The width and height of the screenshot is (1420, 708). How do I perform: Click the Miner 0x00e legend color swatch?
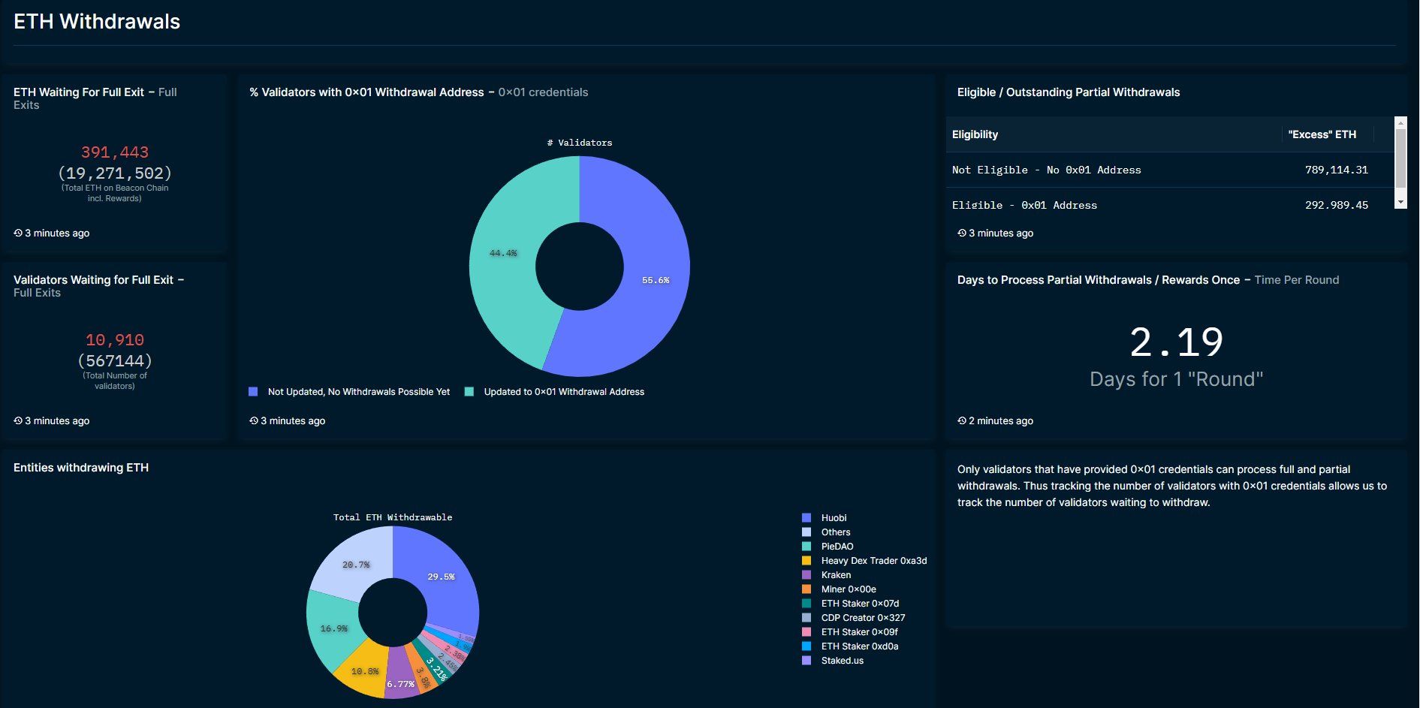coord(806,589)
